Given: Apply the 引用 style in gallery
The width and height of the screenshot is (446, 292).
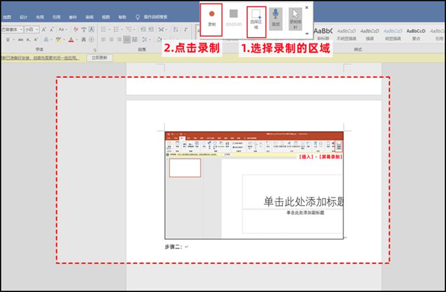Looking at the screenshot, I should (x=437, y=34).
